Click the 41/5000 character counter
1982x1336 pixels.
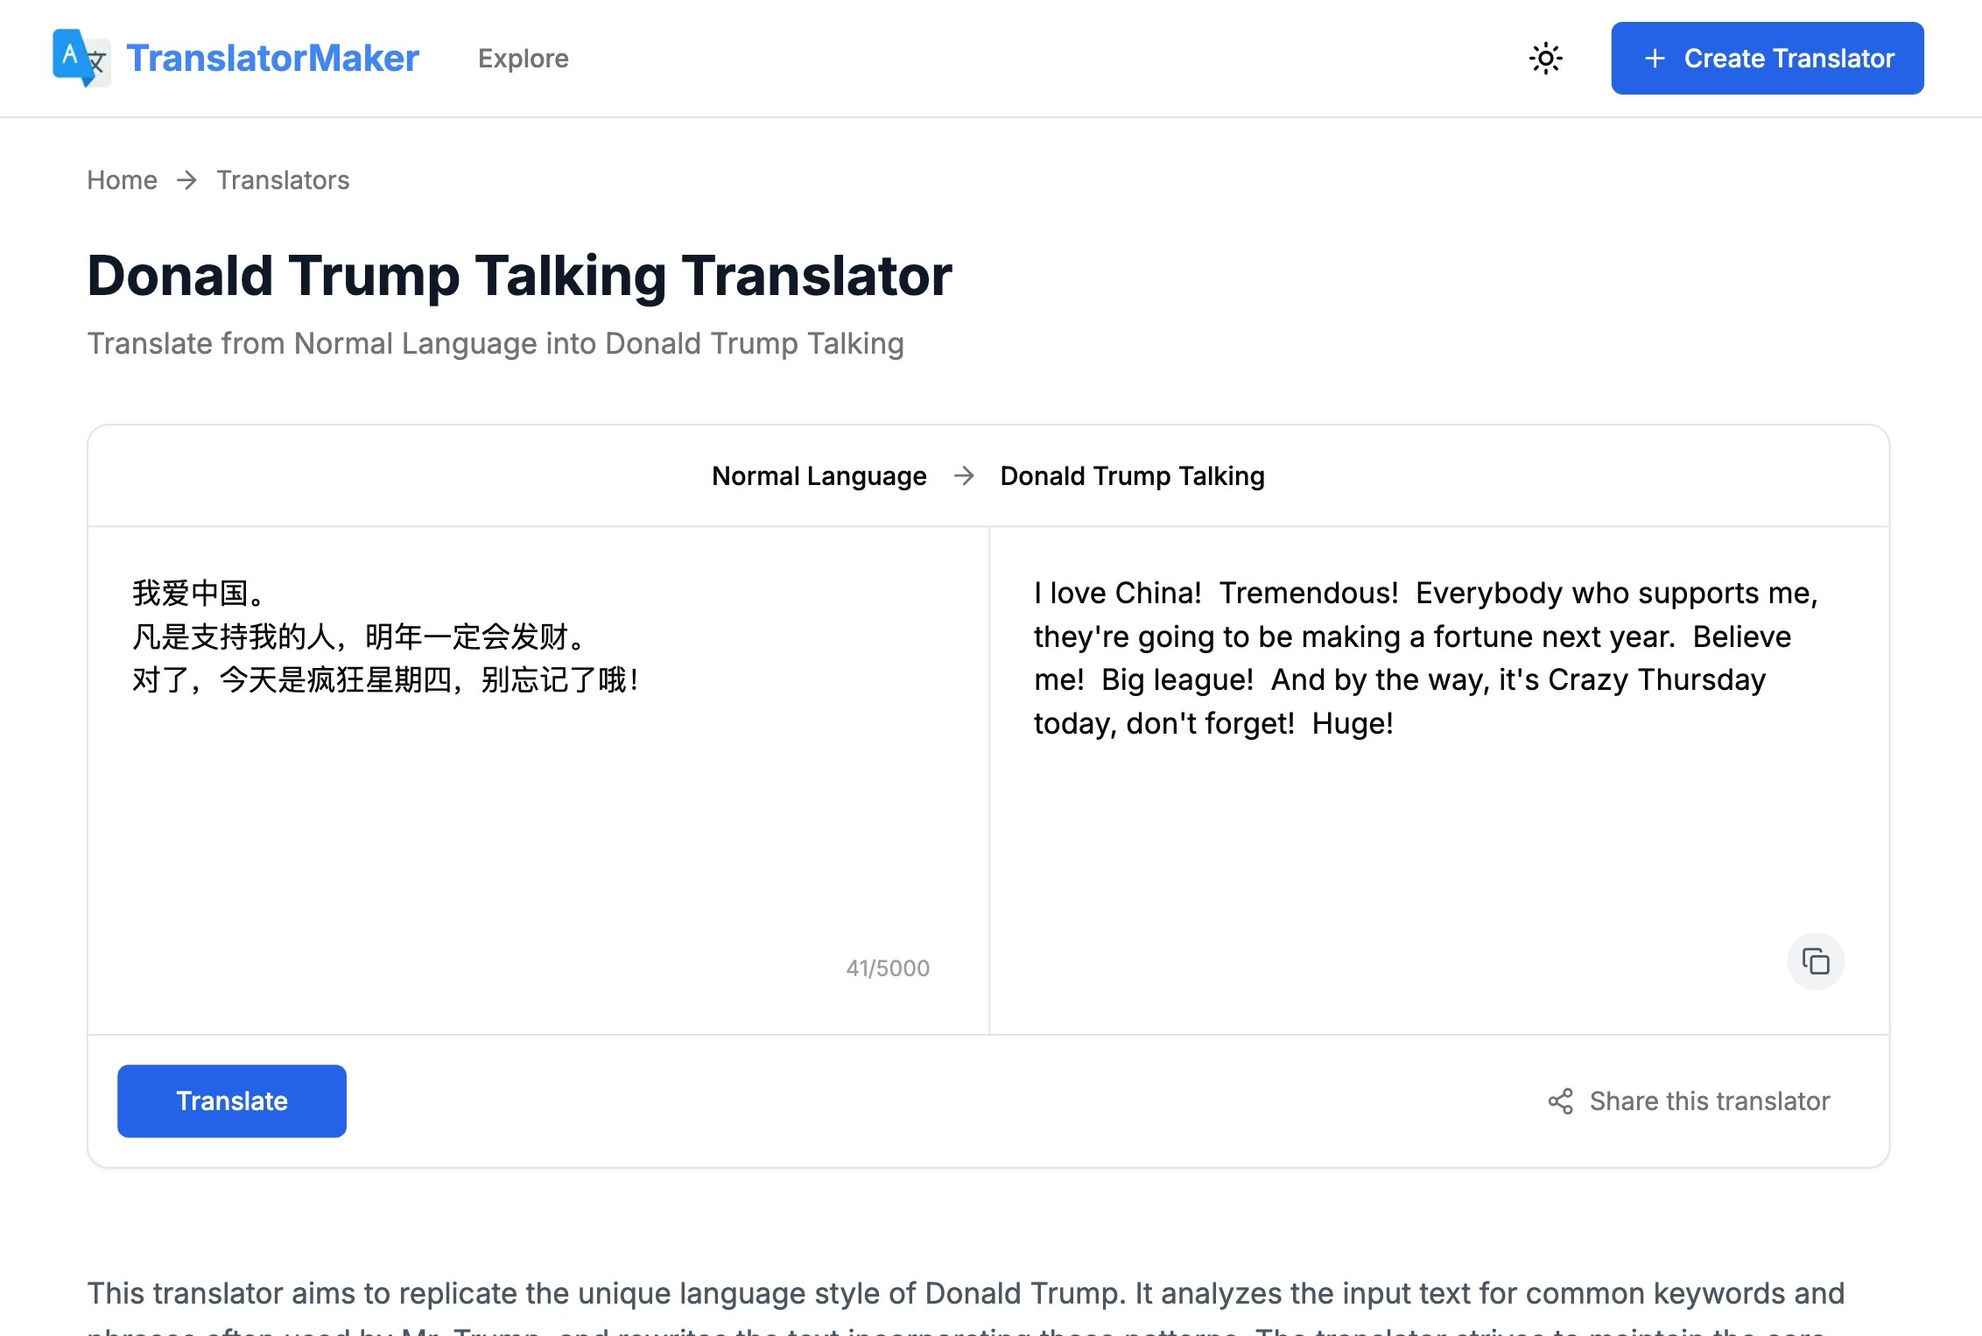(887, 968)
